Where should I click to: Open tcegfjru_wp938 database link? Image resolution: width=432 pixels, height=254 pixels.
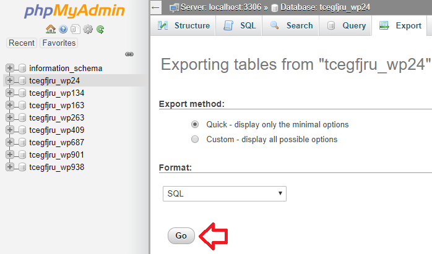(57, 167)
